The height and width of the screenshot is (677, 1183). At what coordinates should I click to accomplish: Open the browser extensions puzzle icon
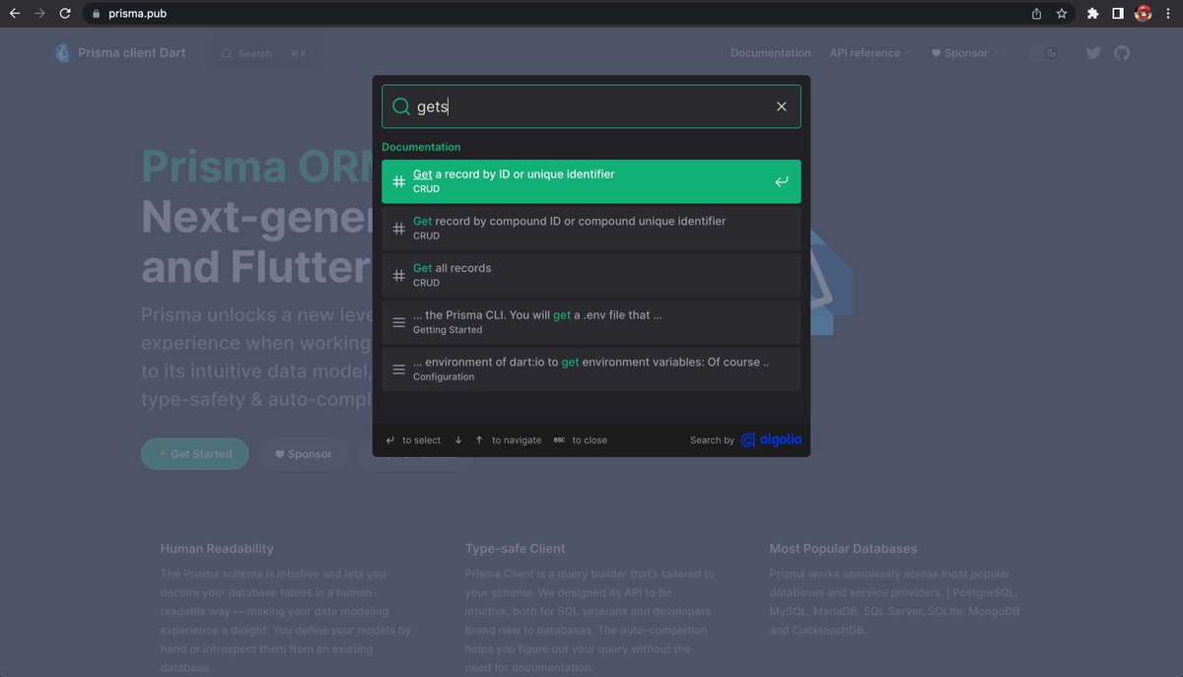(1092, 14)
